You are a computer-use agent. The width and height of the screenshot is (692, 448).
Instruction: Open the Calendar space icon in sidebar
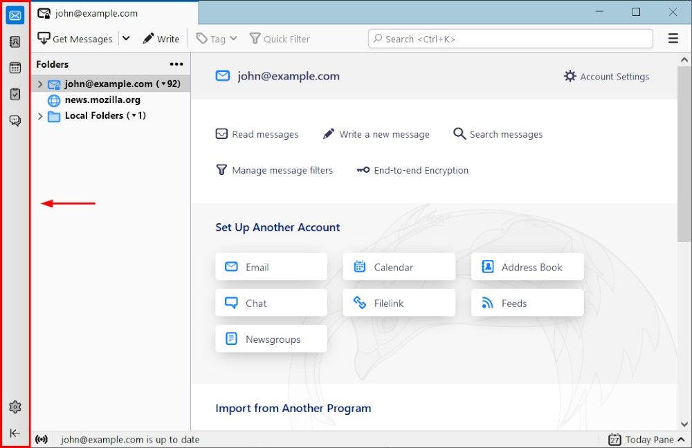[15, 68]
